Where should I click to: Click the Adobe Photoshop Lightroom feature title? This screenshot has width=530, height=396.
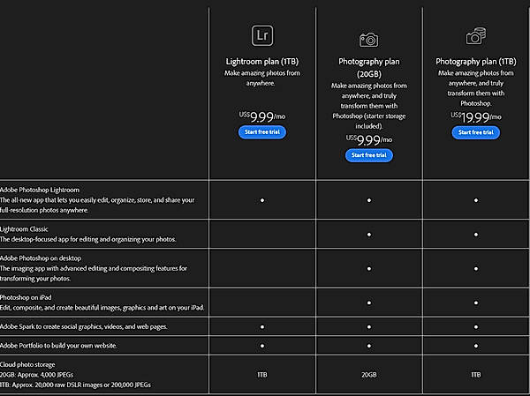(40, 190)
